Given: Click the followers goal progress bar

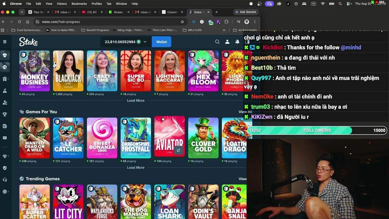Looking at the screenshot, I should pyautogui.click(x=317, y=130).
